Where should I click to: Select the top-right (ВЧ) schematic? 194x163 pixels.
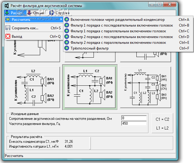pos(145,57)
